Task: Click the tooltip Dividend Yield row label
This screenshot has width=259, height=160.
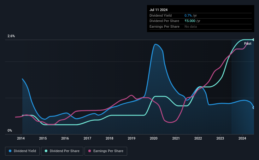Action: 161,15
